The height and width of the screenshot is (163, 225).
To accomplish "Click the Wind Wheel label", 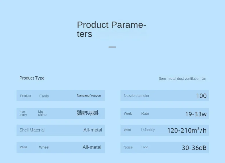I will point(34,147).
